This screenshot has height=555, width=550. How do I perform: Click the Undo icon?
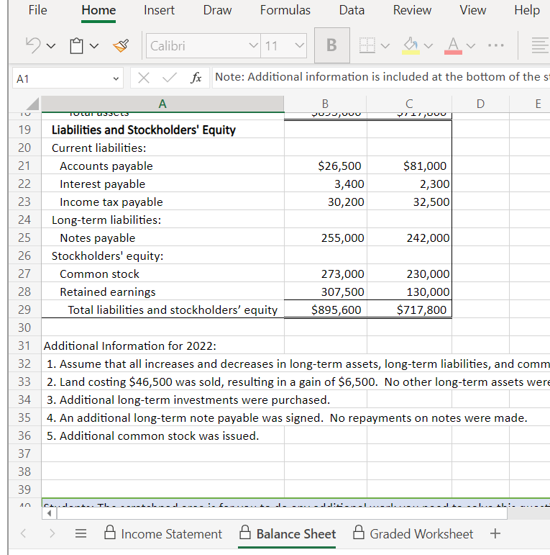33,45
